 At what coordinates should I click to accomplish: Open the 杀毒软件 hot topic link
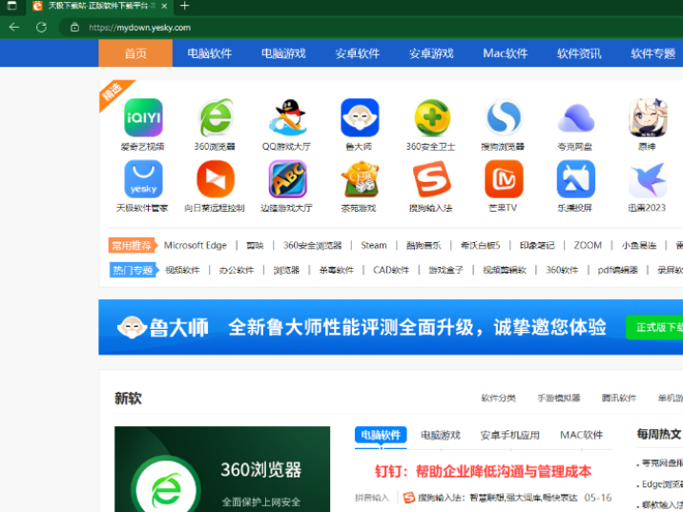[x=337, y=270]
